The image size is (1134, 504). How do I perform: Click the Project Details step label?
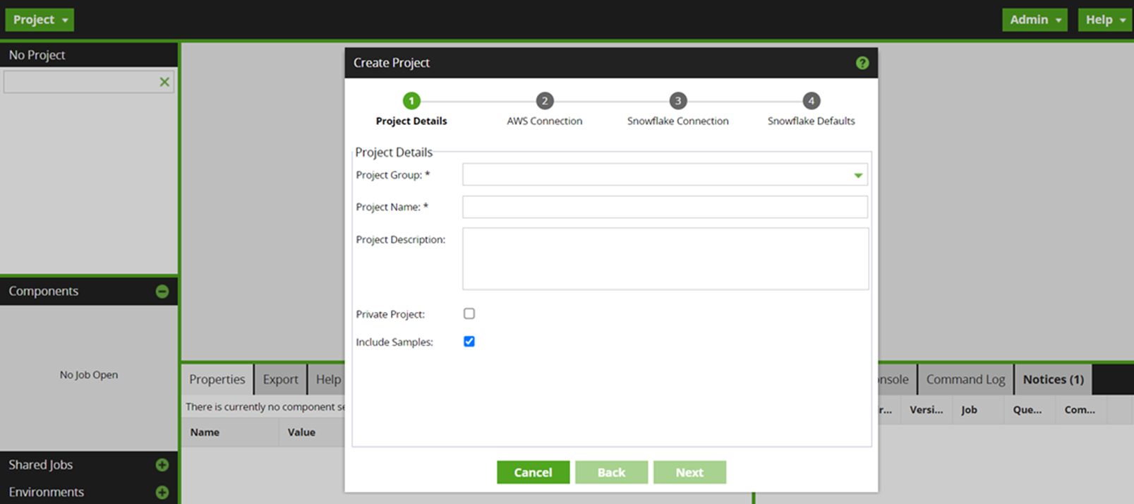click(411, 121)
